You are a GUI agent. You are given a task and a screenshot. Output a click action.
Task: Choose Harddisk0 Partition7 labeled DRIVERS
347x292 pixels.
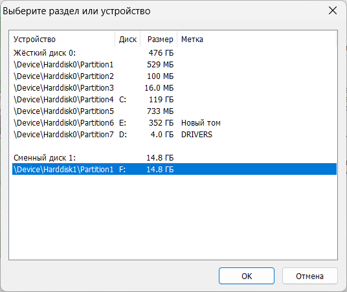tap(174, 135)
